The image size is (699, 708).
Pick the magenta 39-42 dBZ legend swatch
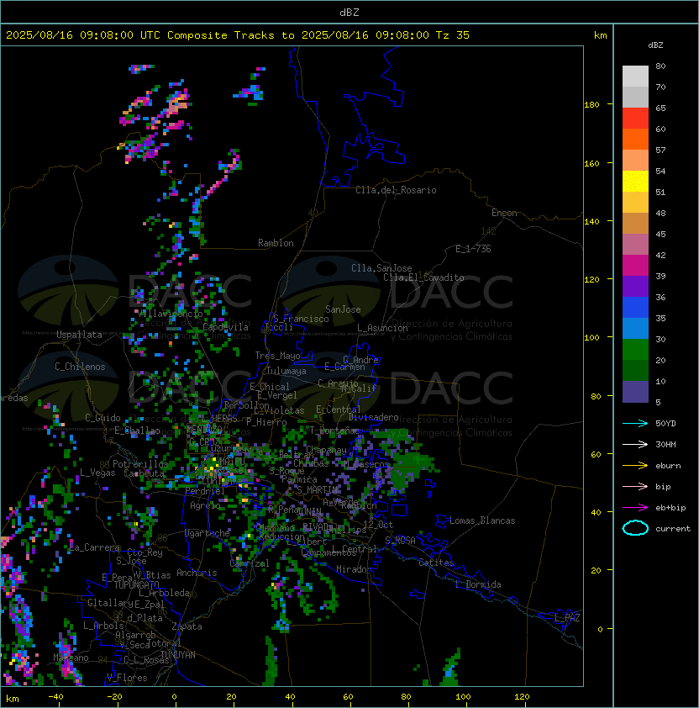tap(635, 266)
